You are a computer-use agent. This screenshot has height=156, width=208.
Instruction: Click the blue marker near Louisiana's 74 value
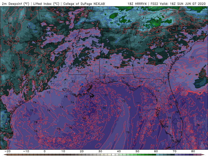[x=82, y=84]
